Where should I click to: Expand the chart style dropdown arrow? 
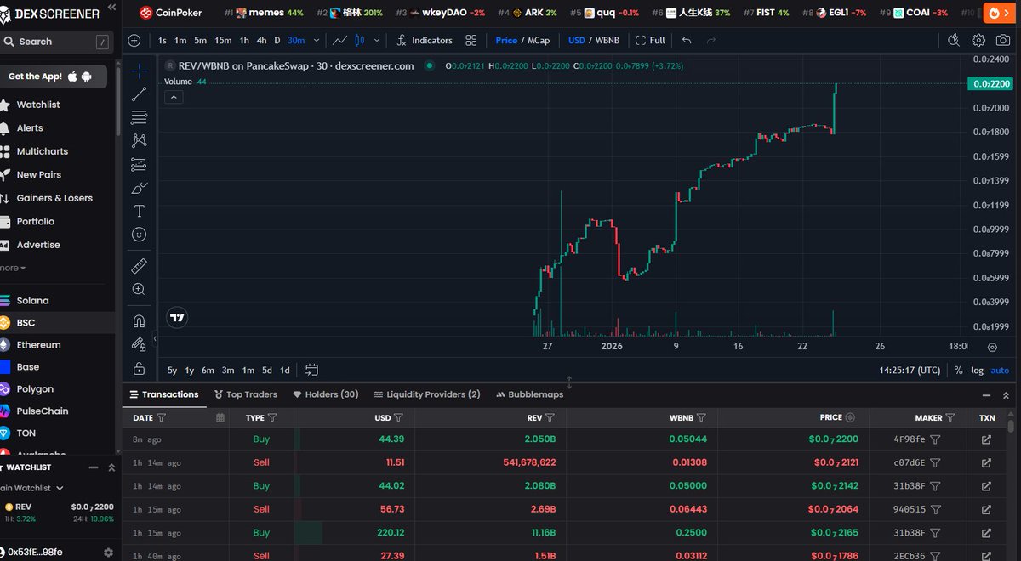click(375, 40)
